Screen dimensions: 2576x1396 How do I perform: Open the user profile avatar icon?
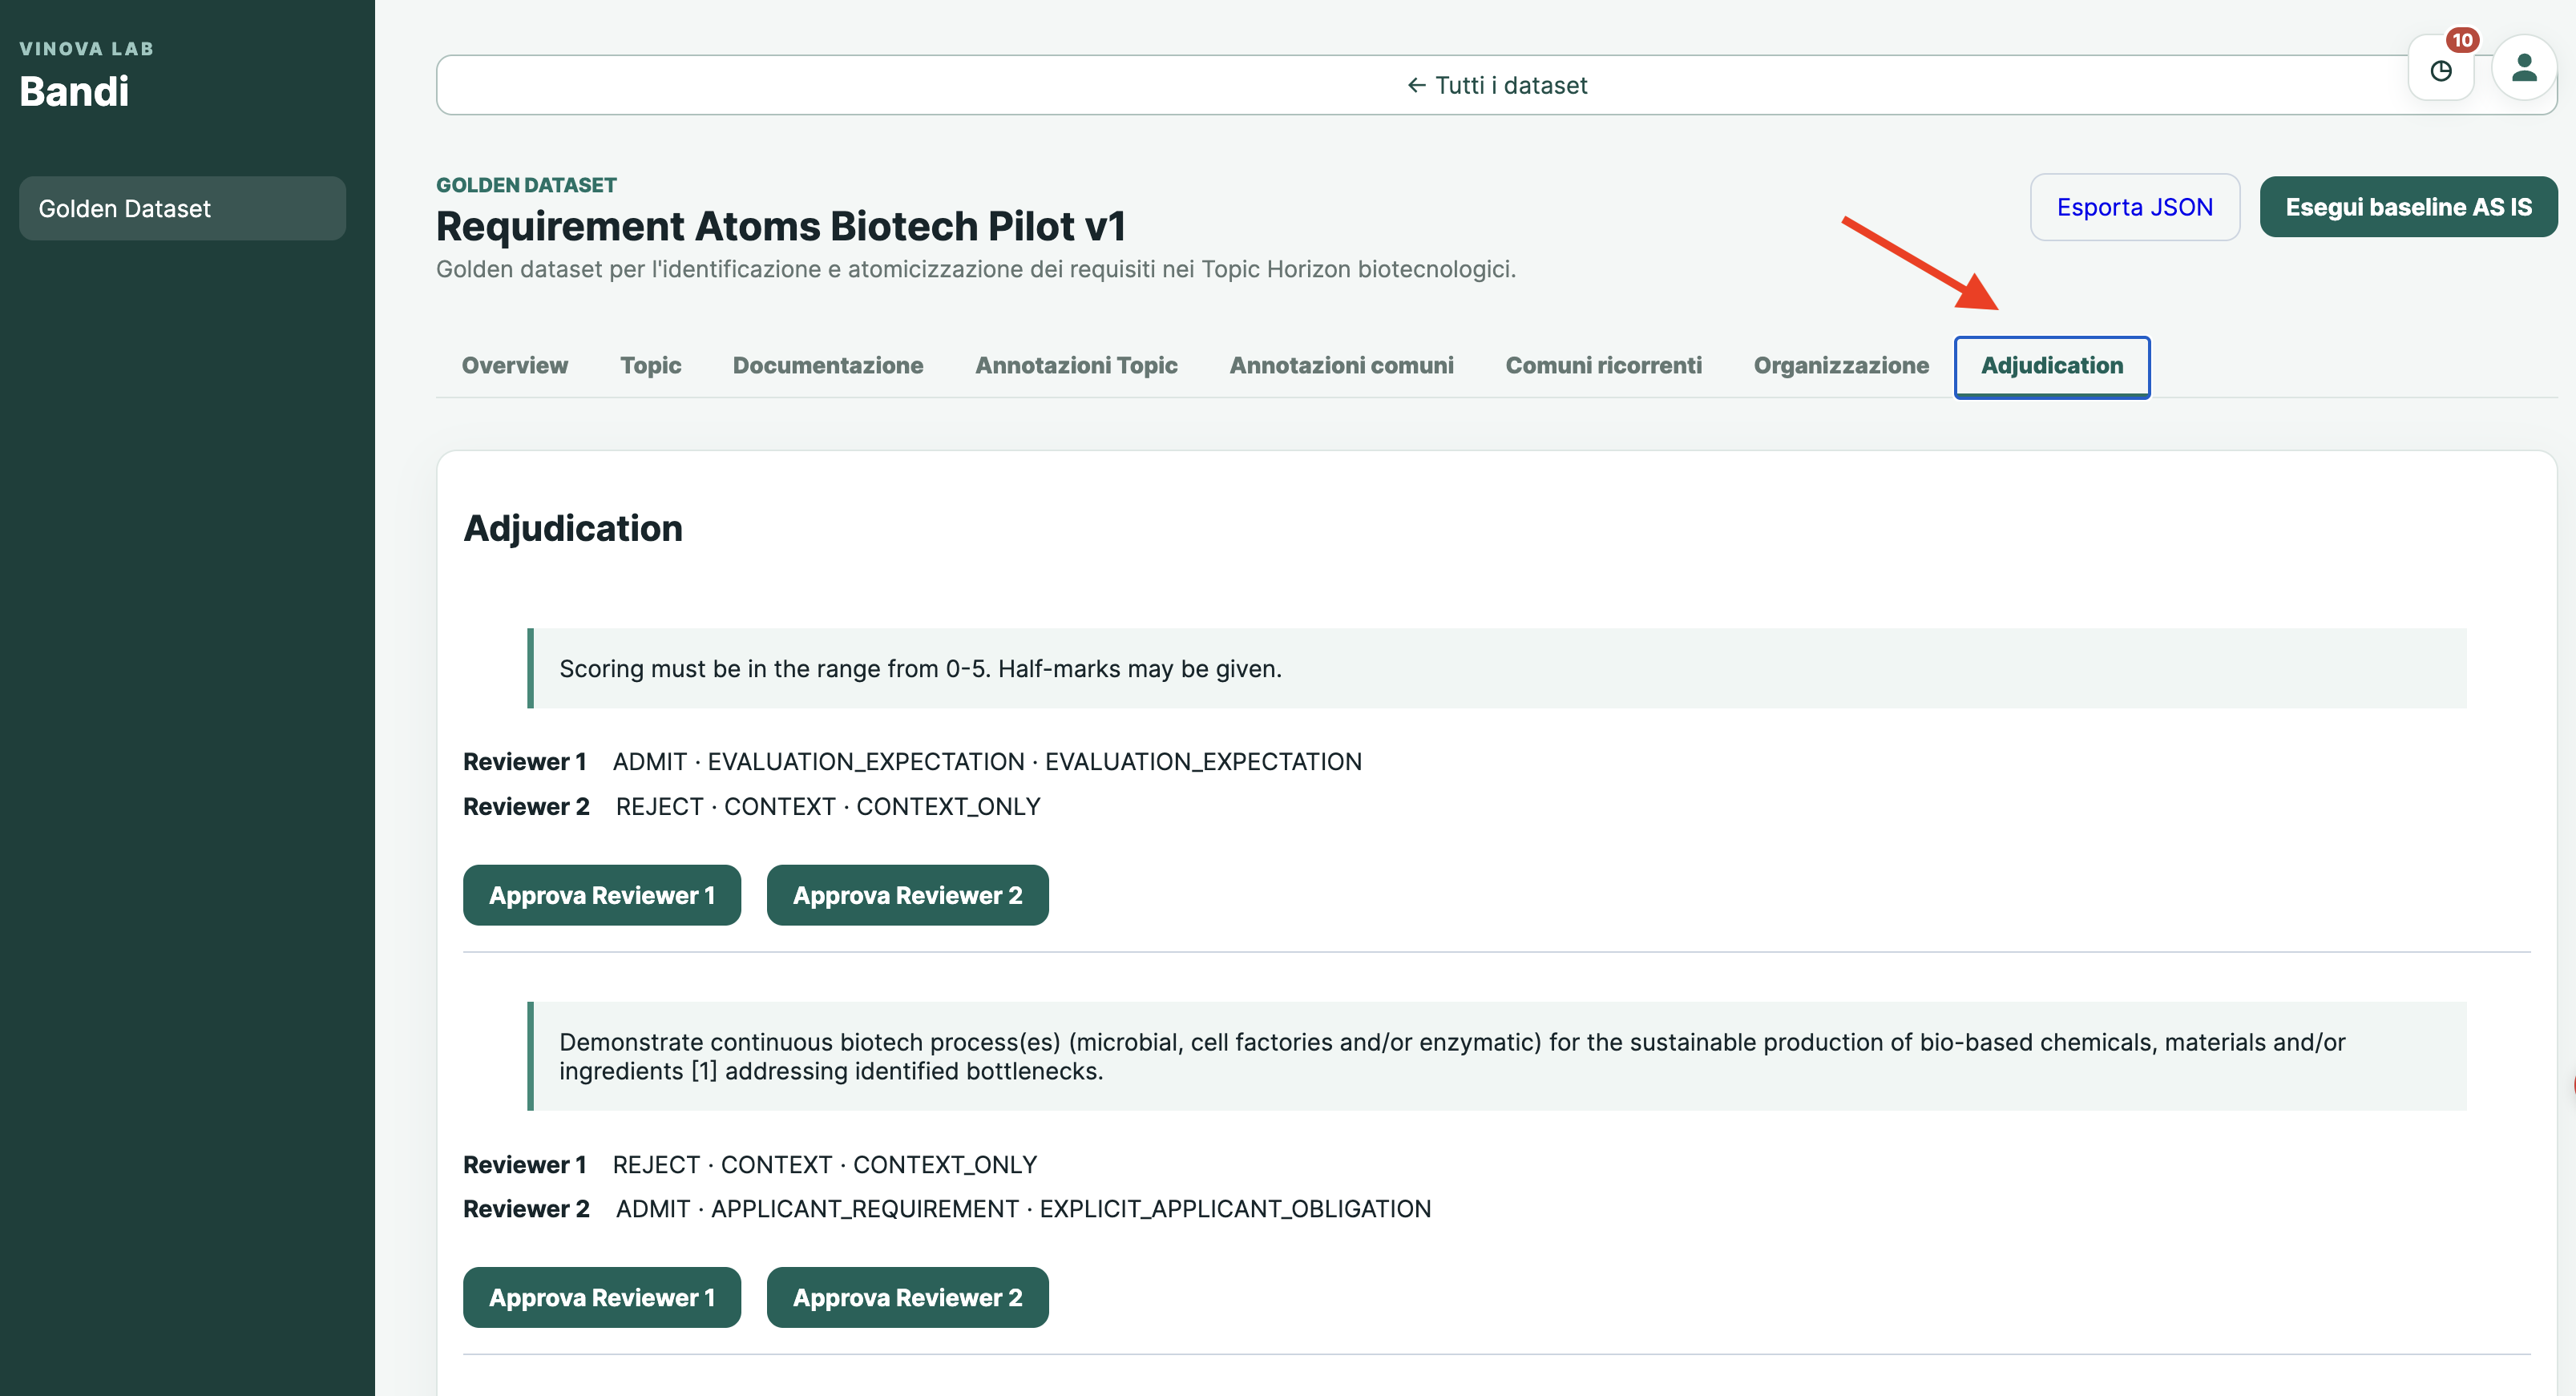pyautogui.click(x=2524, y=68)
